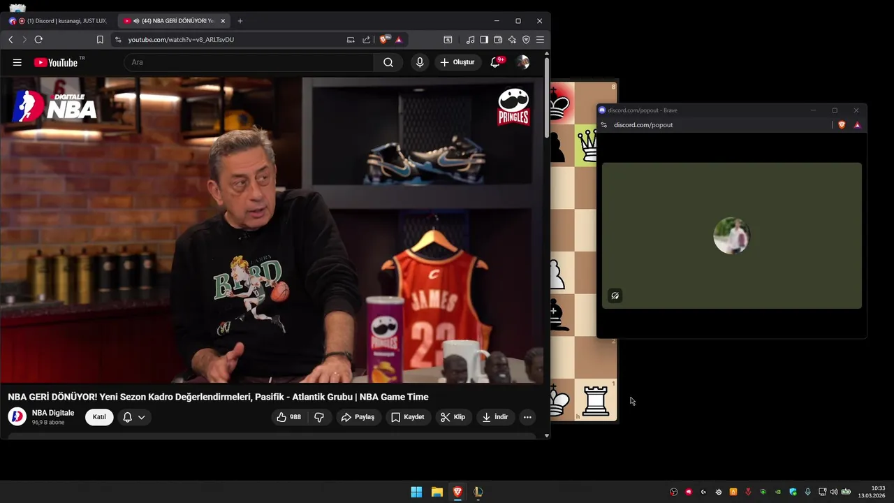Click the YouTube page vertical scrollbar
The width and height of the screenshot is (894, 503).
546,98
